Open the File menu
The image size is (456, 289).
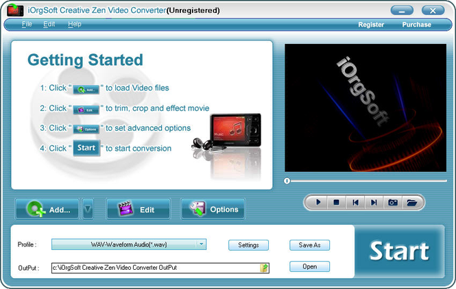pyautogui.click(x=27, y=24)
